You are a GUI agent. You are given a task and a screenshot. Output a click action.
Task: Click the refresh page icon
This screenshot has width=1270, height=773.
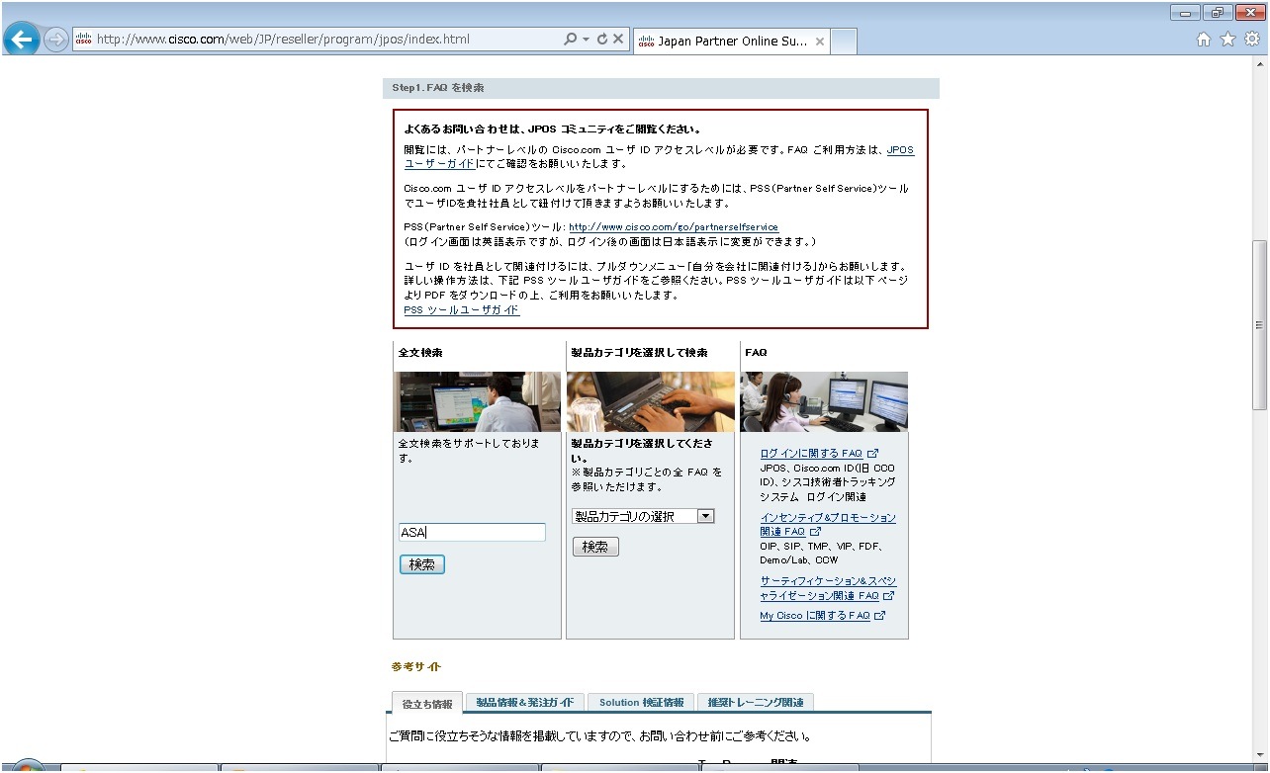coord(601,40)
